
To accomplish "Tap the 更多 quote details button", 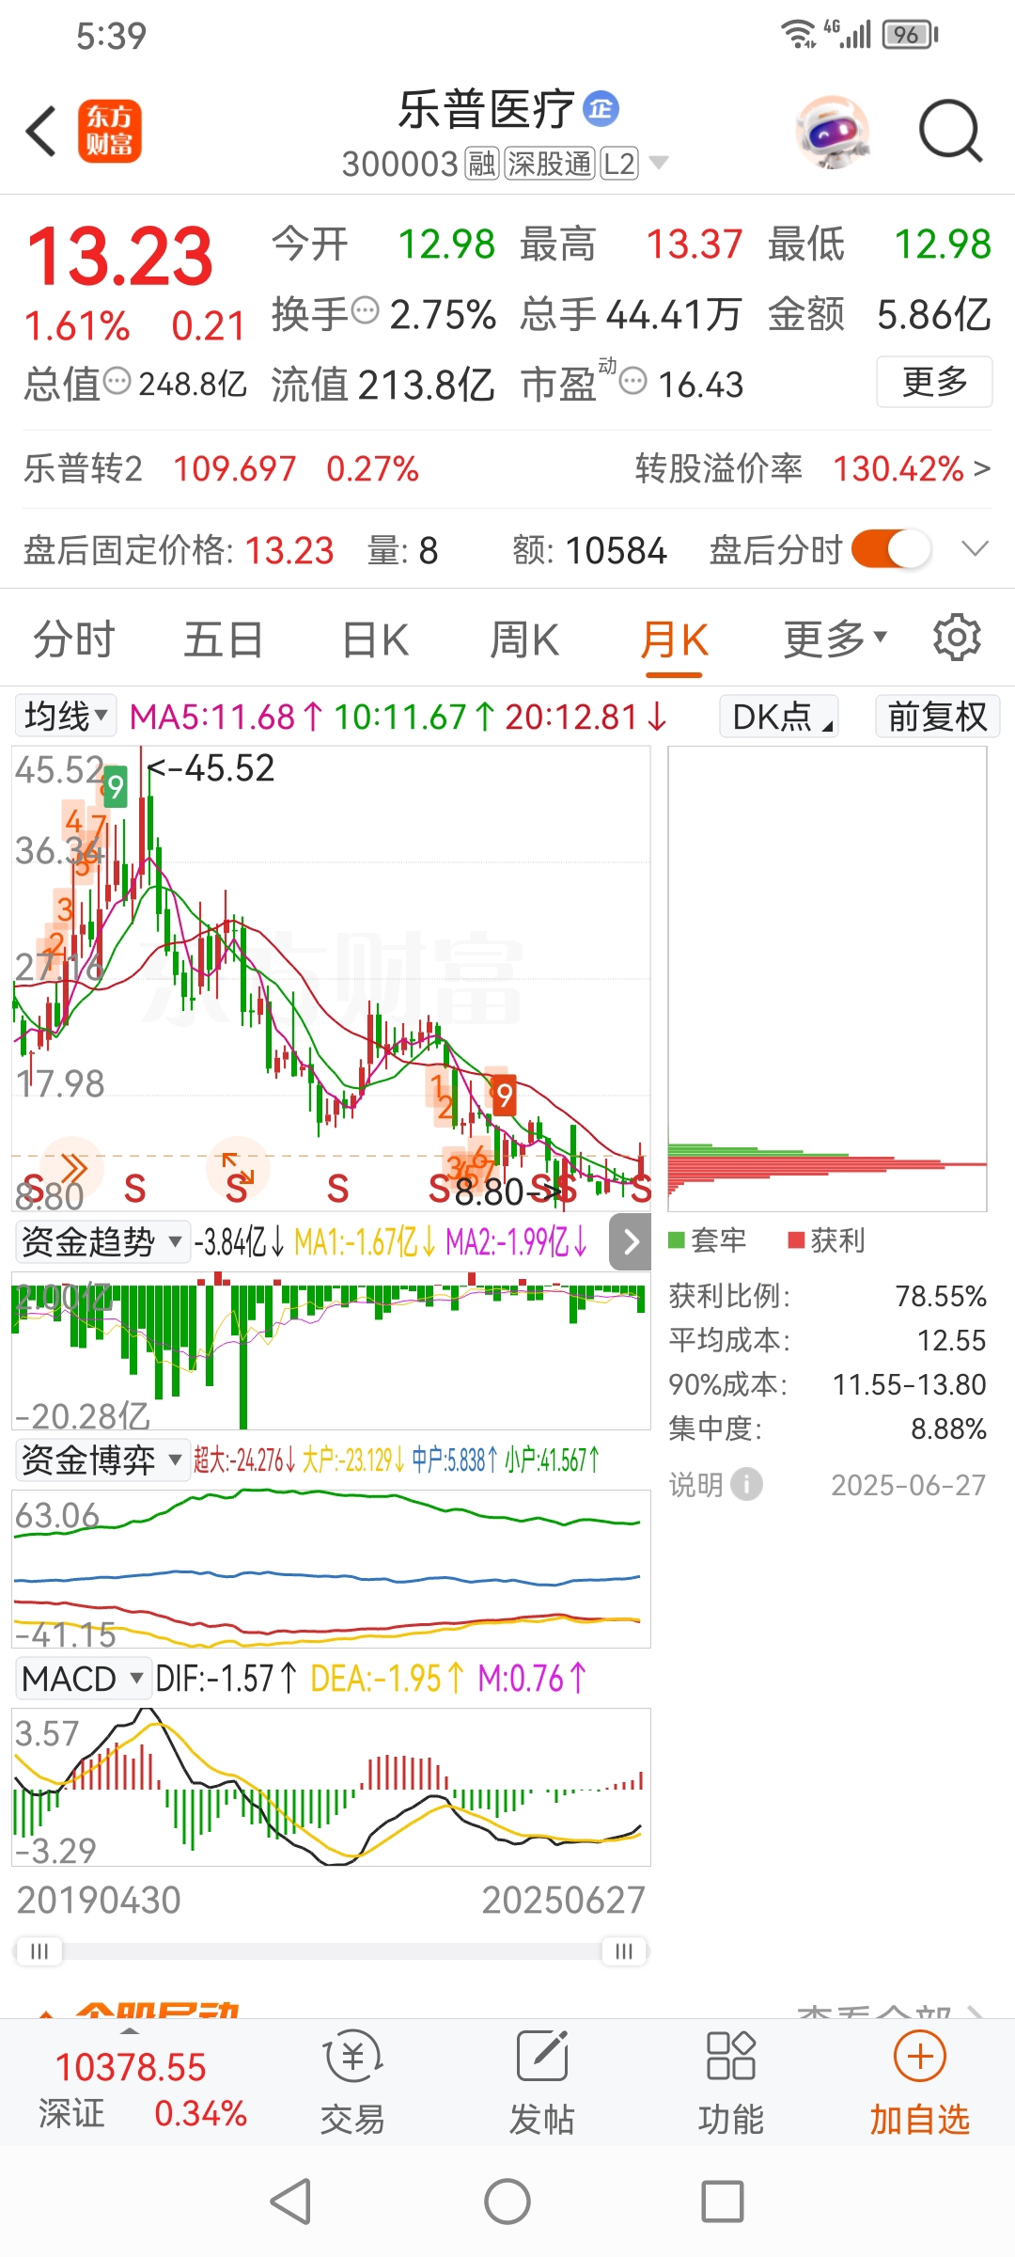I will 934,382.
